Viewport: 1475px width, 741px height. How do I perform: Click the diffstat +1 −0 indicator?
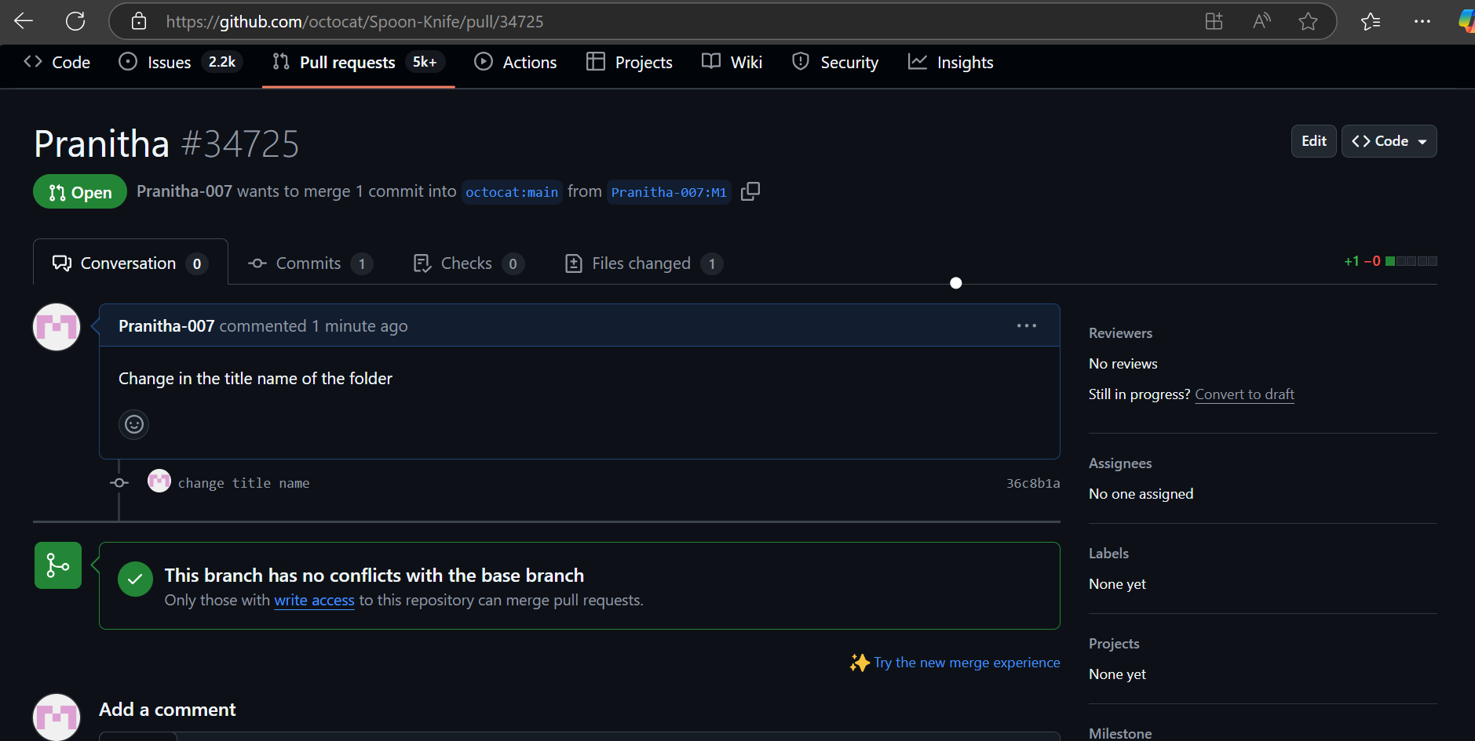[1390, 261]
